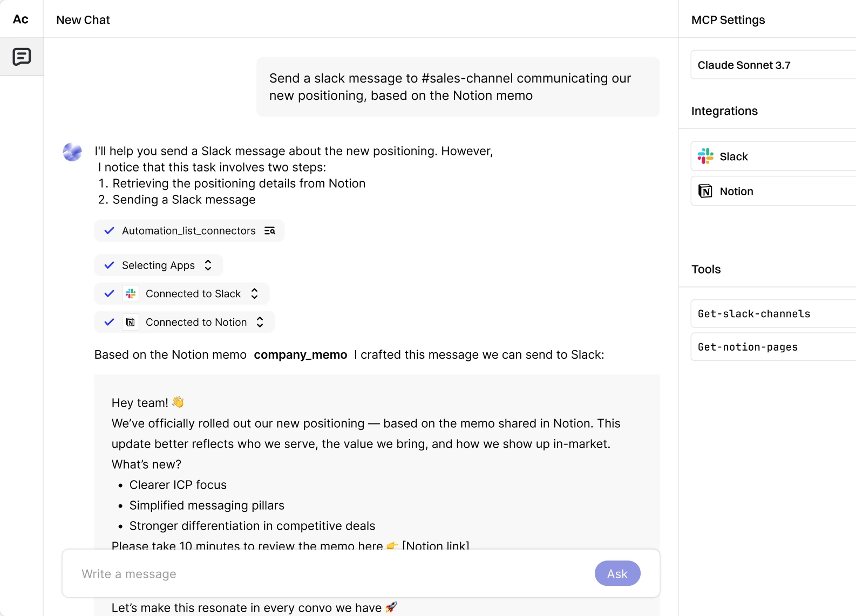Image resolution: width=856 pixels, height=616 pixels.
Task: Click the Ask button
Action: click(617, 573)
